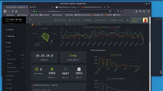Switch to Rejetto HttpFileServer tab

click(93, 7)
